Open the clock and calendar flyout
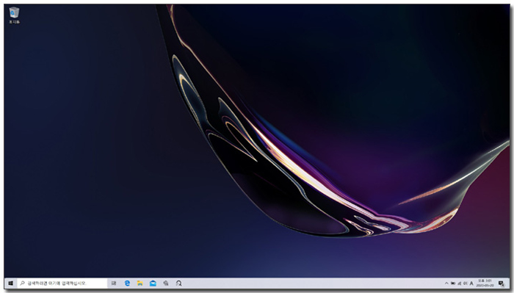The width and height of the screenshot is (514, 293). tap(485, 283)
